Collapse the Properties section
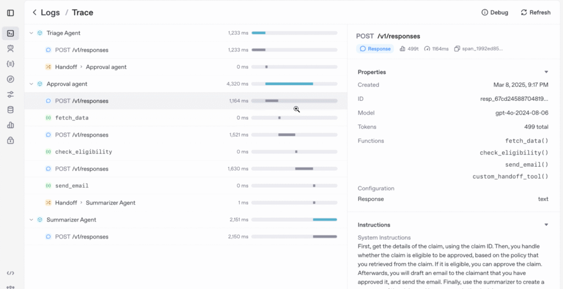 (x=546, y=72)
